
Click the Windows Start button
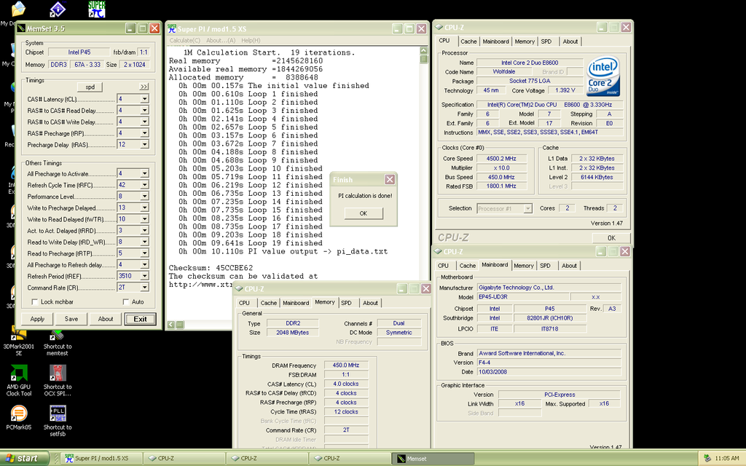pos(25,459)
